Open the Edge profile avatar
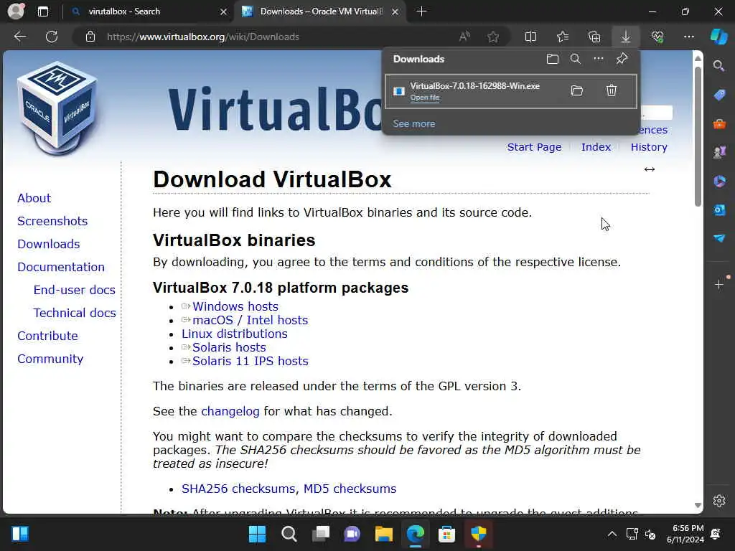 (x=16, y=11)
